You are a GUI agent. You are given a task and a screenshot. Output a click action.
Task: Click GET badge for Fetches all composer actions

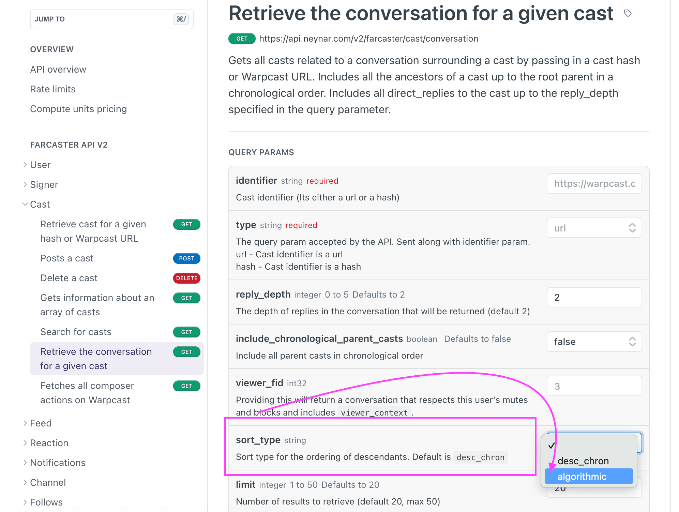(186, 386)
